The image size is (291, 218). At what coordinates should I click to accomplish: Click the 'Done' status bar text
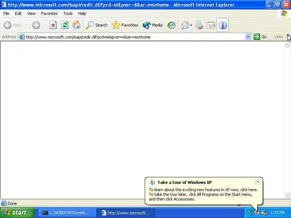(12, 203)
